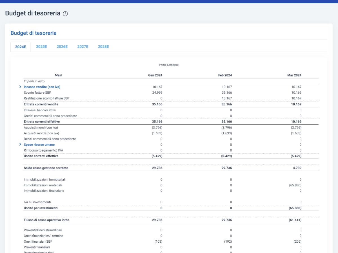Select Interessi bancari attivi row label

click(x=40, y=110)
